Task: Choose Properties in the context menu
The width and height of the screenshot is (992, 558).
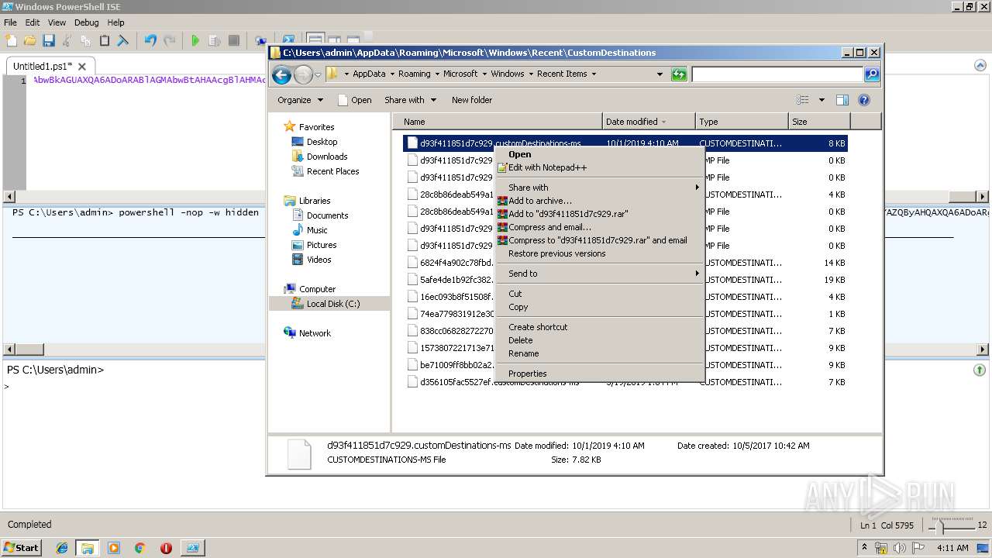Action: pos(600,374)
